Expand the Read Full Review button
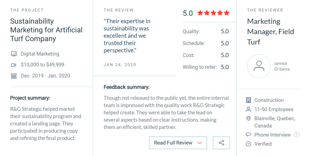Screen dimensions: 310x156 [178, 143]
